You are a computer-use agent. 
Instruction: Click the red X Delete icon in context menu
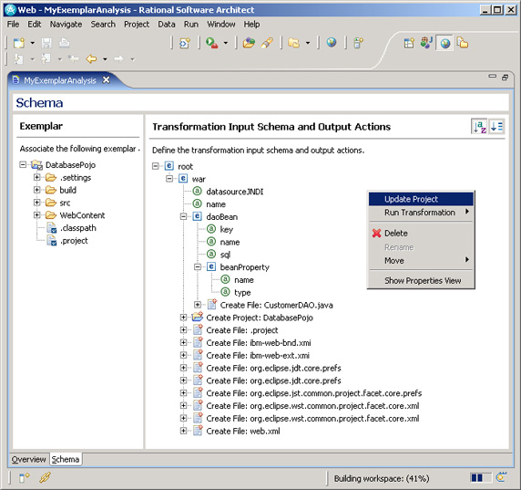pos(376,233)
